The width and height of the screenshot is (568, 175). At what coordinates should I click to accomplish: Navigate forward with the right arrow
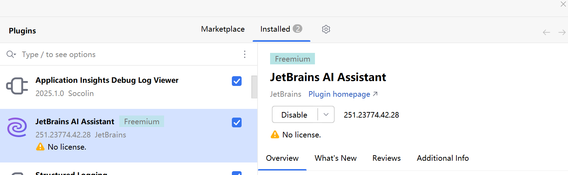click(x=562, y=32)
